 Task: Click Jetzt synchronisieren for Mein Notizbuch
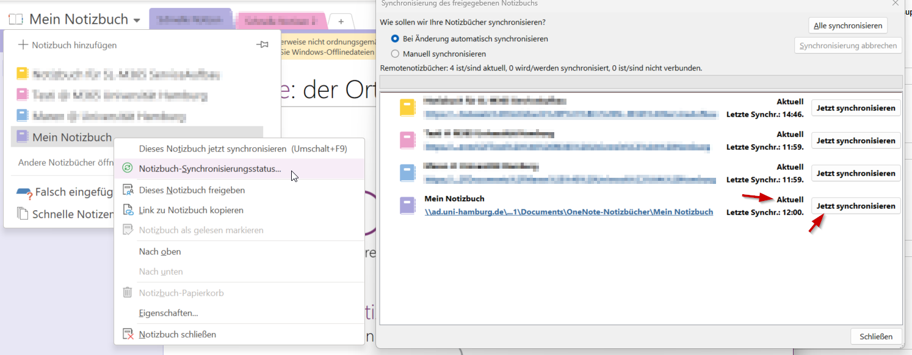point(855,206)
